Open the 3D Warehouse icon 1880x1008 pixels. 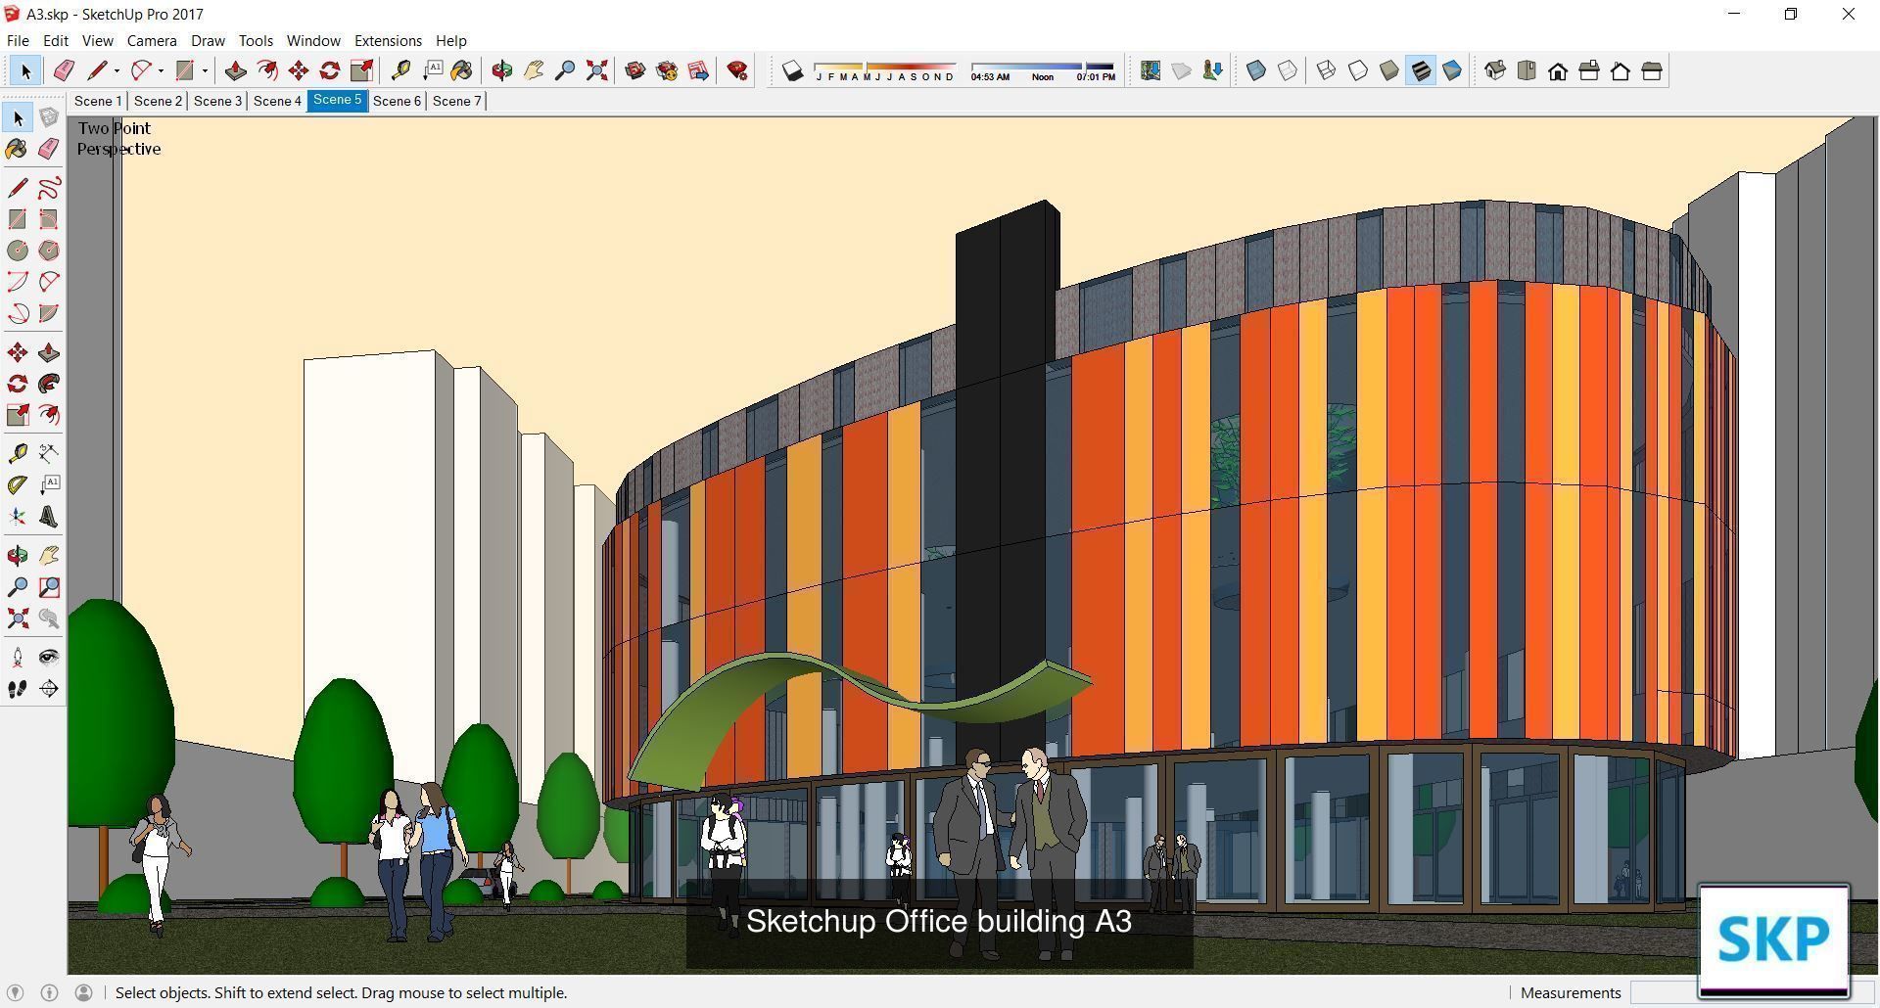[x=635, y=70]
